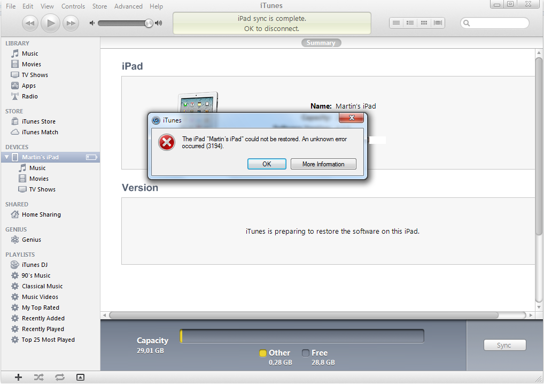Click the Previous track button

[x=30, y=23]
